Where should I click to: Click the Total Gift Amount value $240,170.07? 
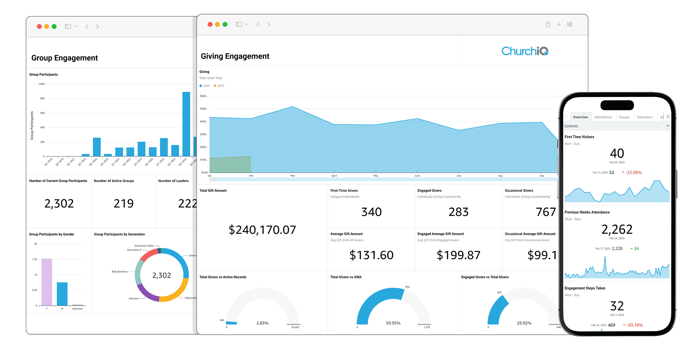(262, 230)
